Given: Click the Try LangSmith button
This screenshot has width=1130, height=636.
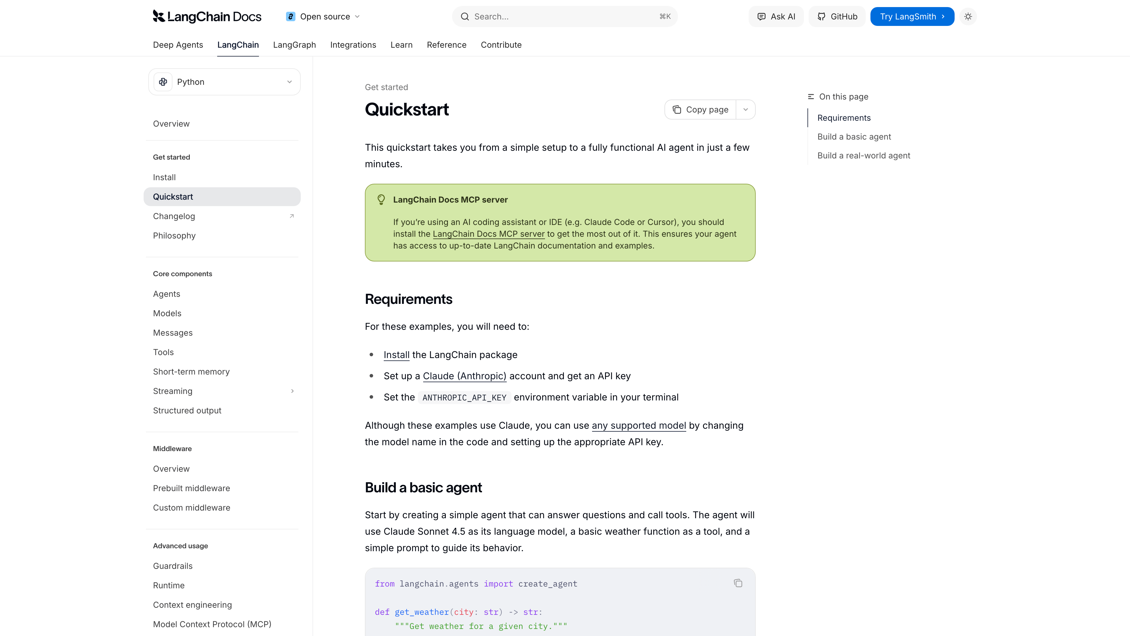Looking at the screenshot, I should 912,16.
